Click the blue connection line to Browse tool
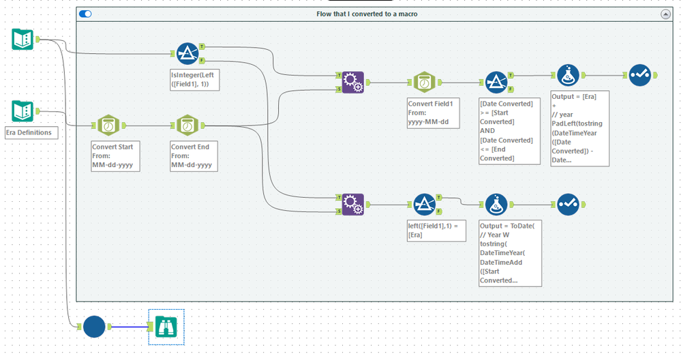 (x=130, y=327)
